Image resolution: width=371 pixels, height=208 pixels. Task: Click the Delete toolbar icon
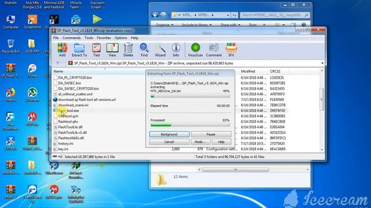[x=128, y=50]
